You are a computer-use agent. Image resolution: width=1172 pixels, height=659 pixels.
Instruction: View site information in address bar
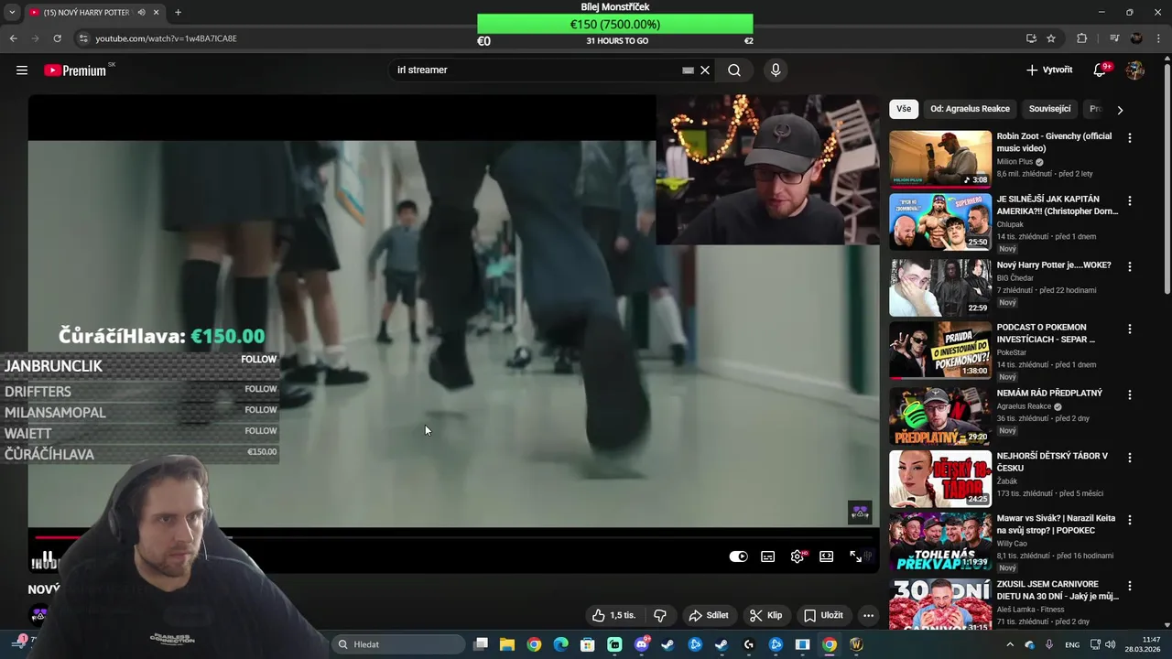coord(83,38)
